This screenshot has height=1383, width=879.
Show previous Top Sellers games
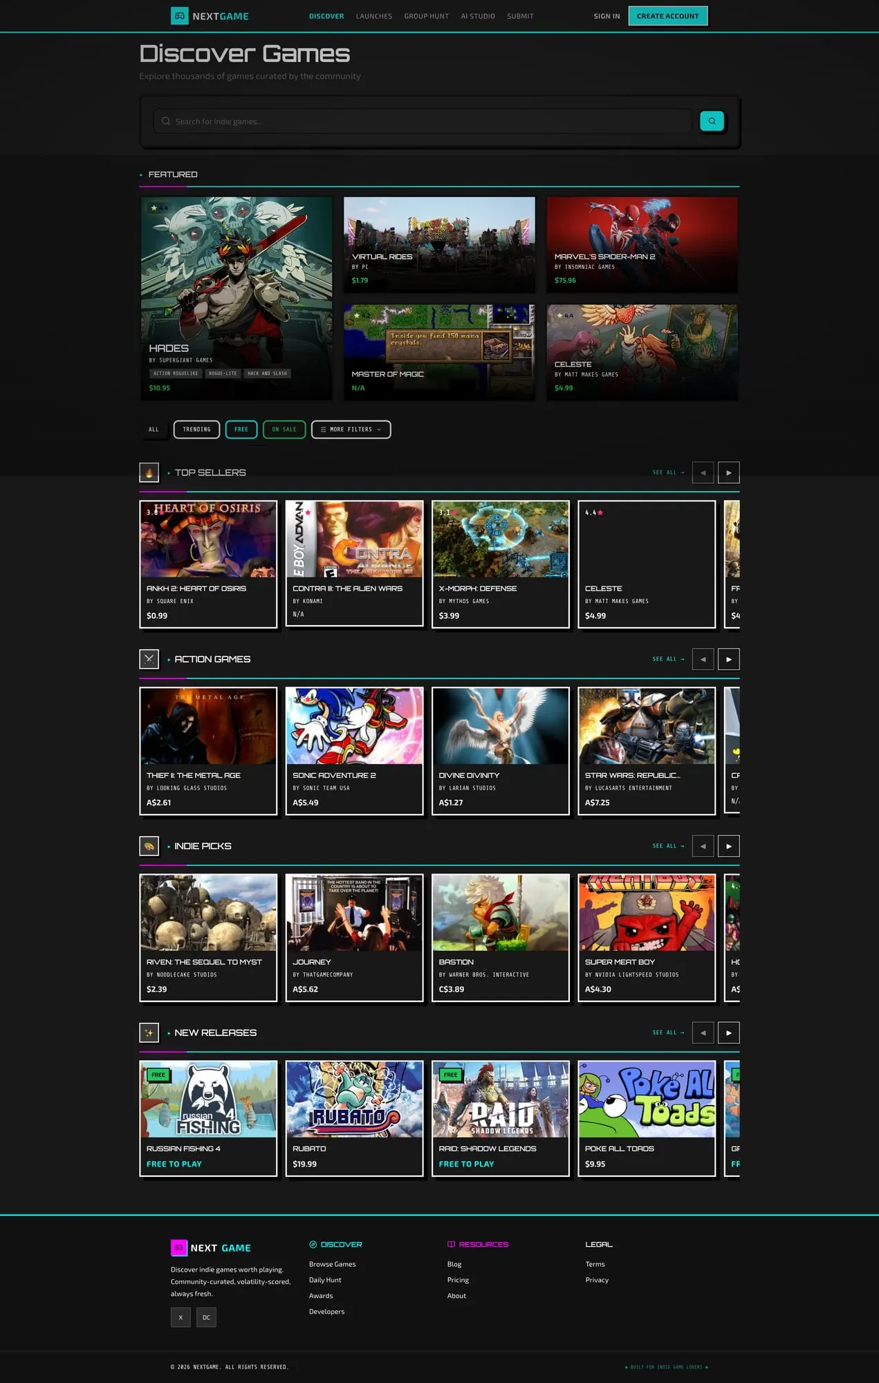tap(703, 473)
